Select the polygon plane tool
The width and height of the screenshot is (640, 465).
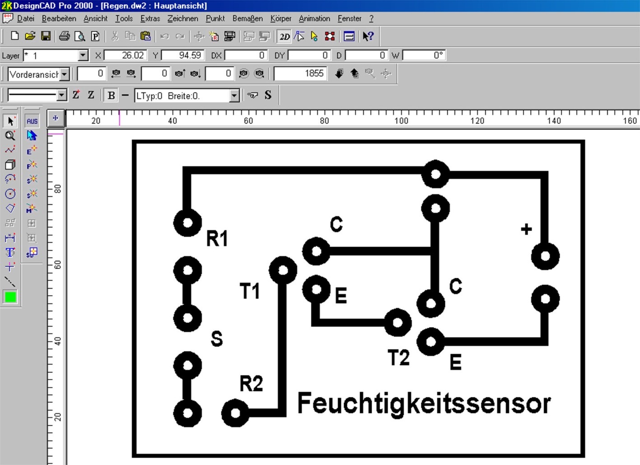coord(10,208)
